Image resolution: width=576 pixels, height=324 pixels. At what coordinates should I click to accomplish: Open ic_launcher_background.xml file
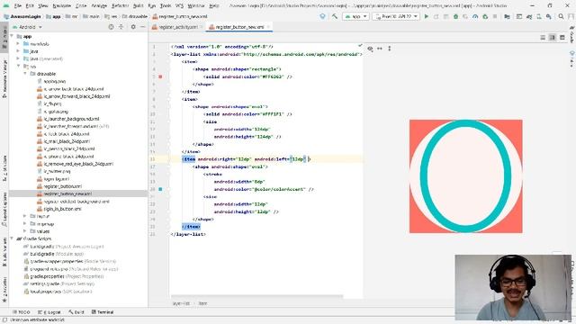point(71,119)
